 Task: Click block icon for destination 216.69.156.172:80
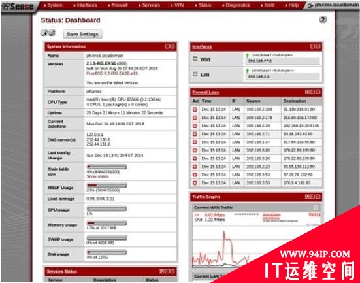pyautogui.click(x=195, y=118)
